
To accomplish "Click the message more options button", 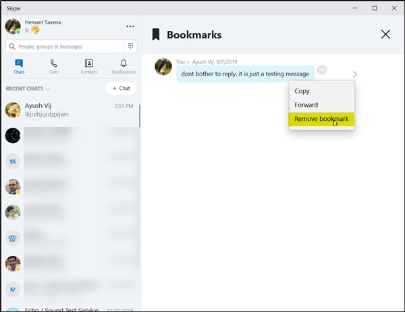I will (322, 70).
